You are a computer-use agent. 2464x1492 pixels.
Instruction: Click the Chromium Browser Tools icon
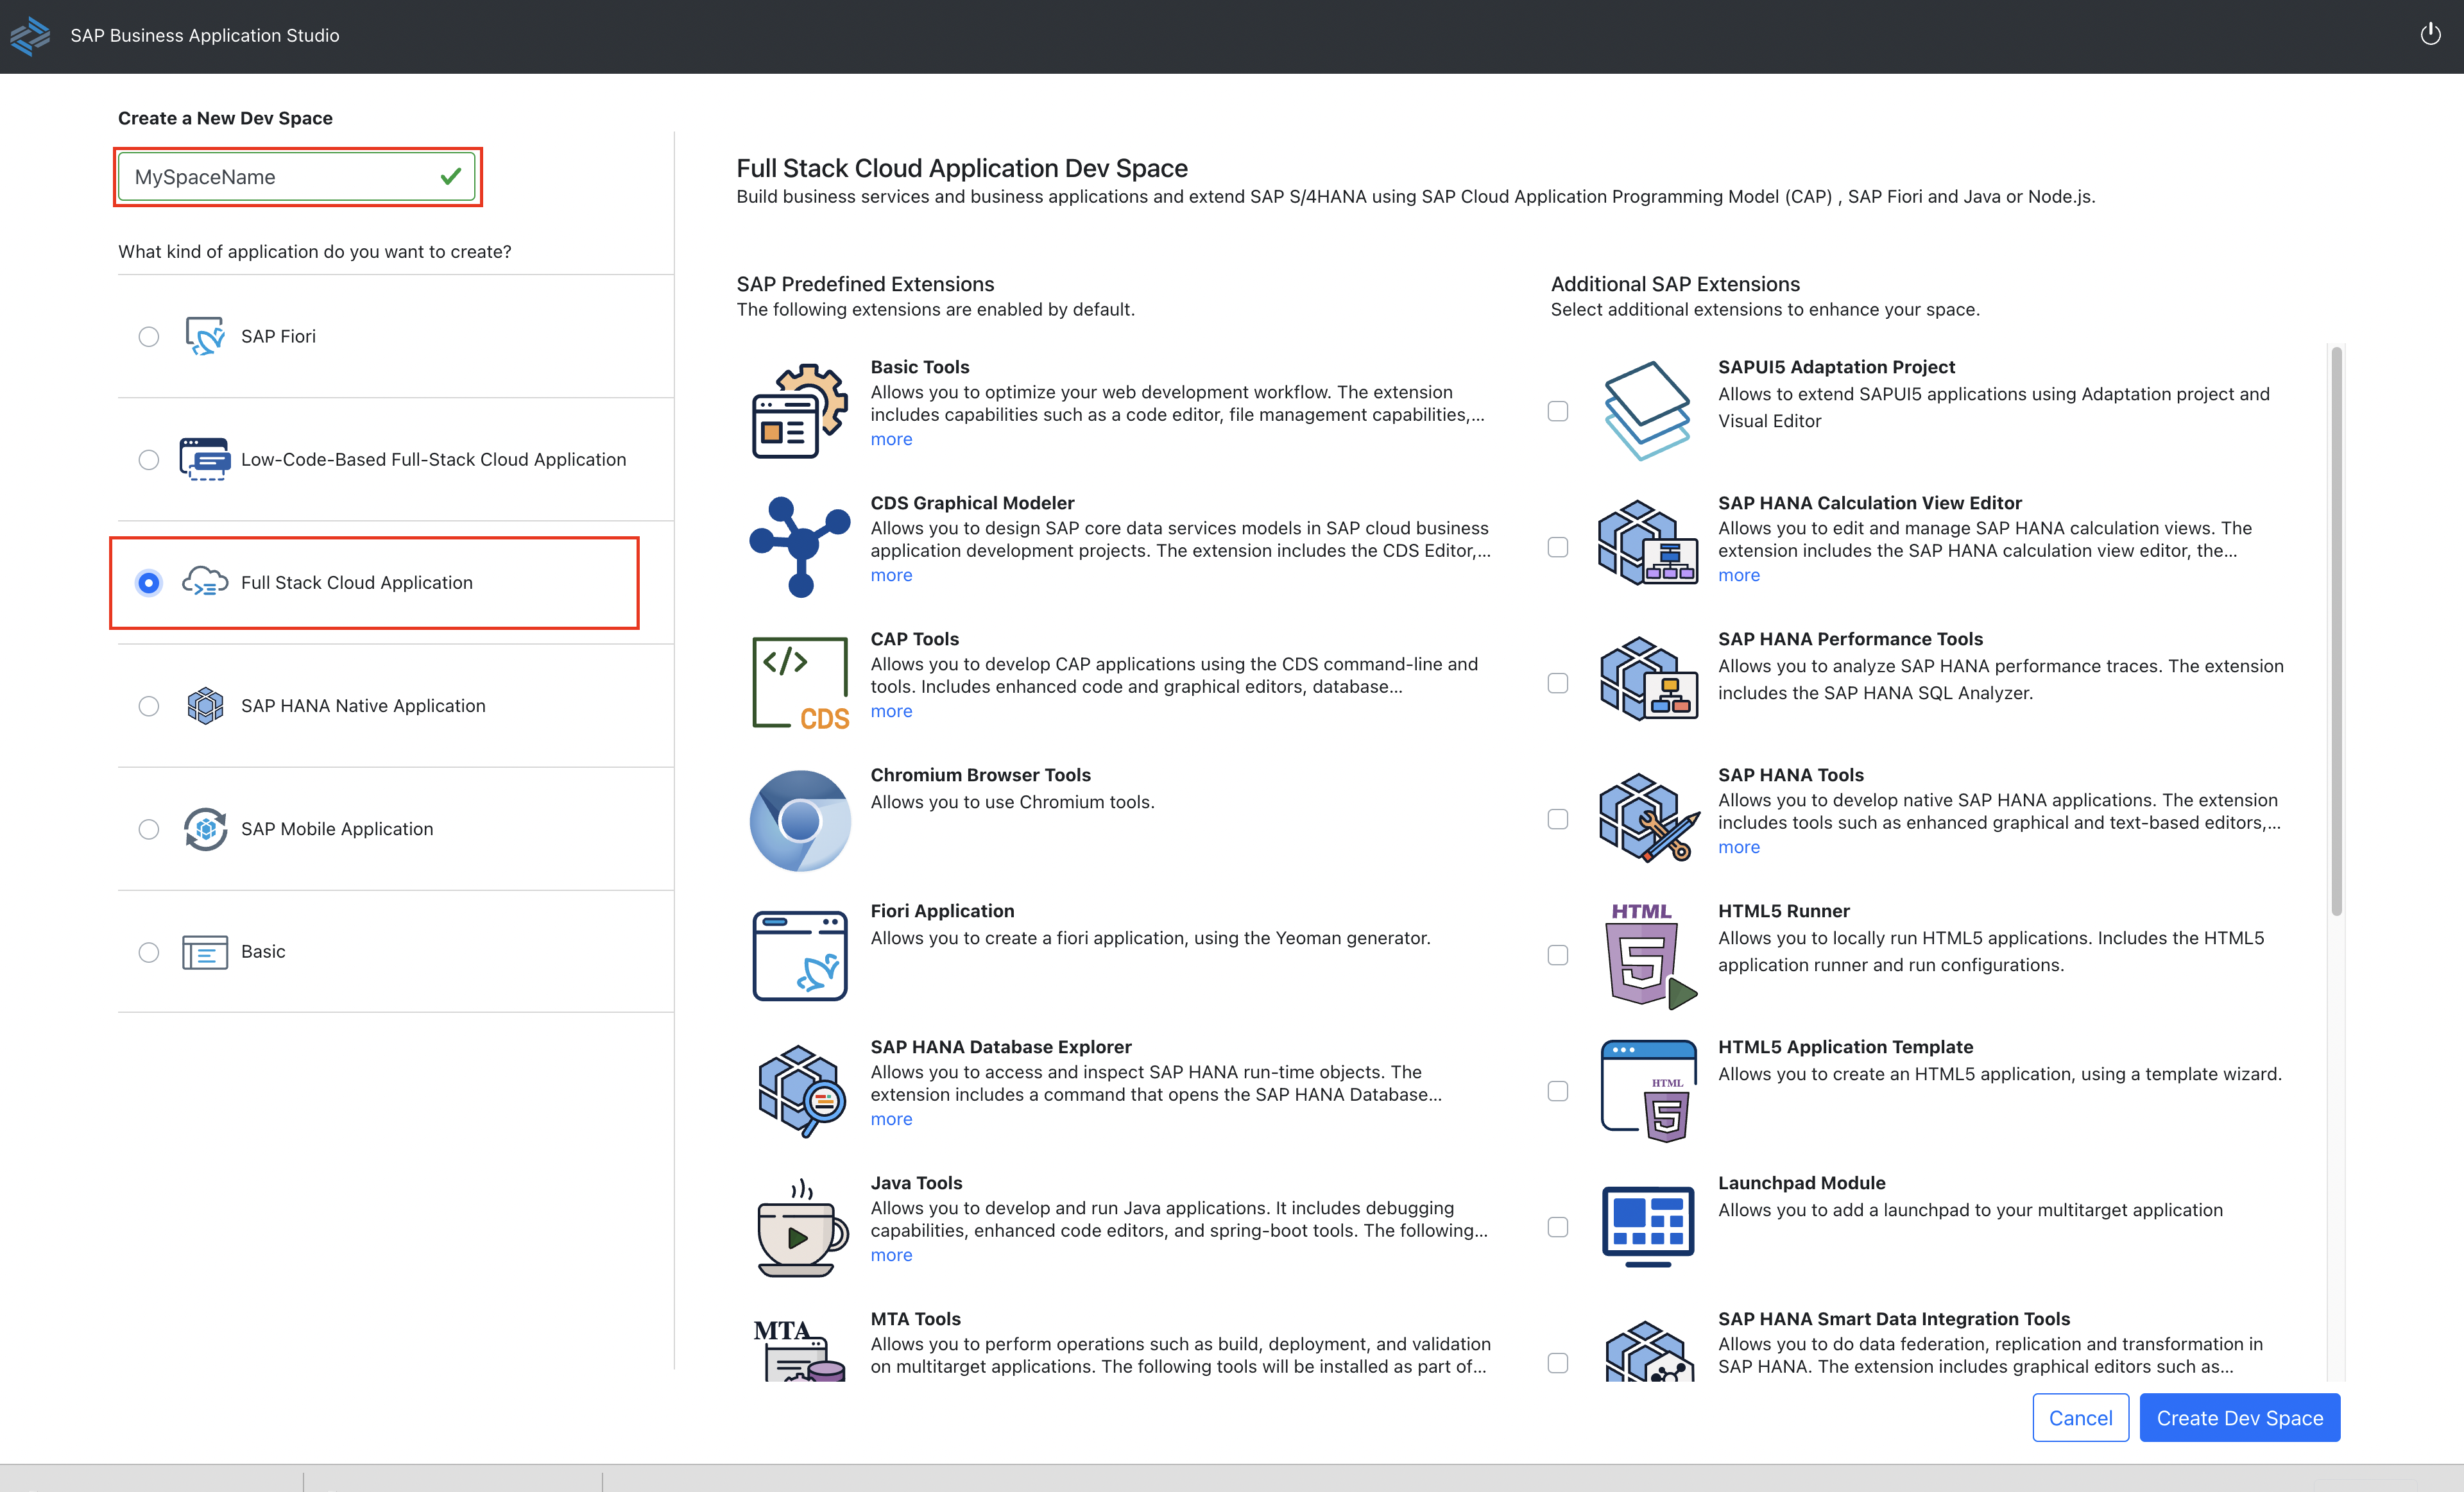click(800, 820)
